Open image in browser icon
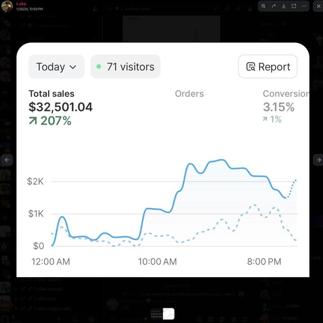 pos(294,6)
